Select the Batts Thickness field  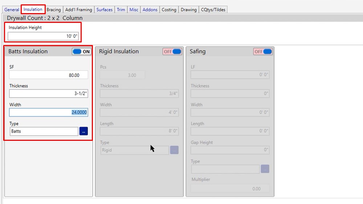click(x=49, y=94)
